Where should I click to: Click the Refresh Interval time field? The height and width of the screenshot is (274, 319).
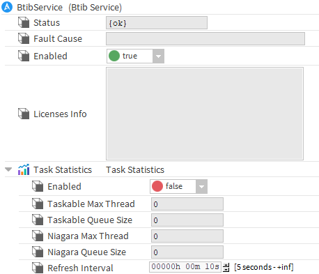(x=185, y=267)
